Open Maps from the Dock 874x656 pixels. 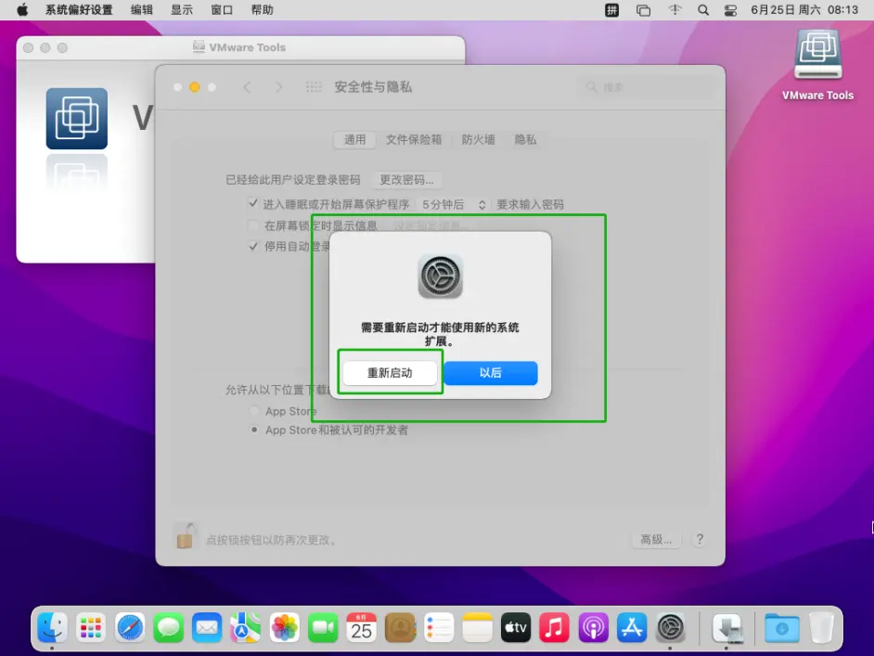pos(246,628)
